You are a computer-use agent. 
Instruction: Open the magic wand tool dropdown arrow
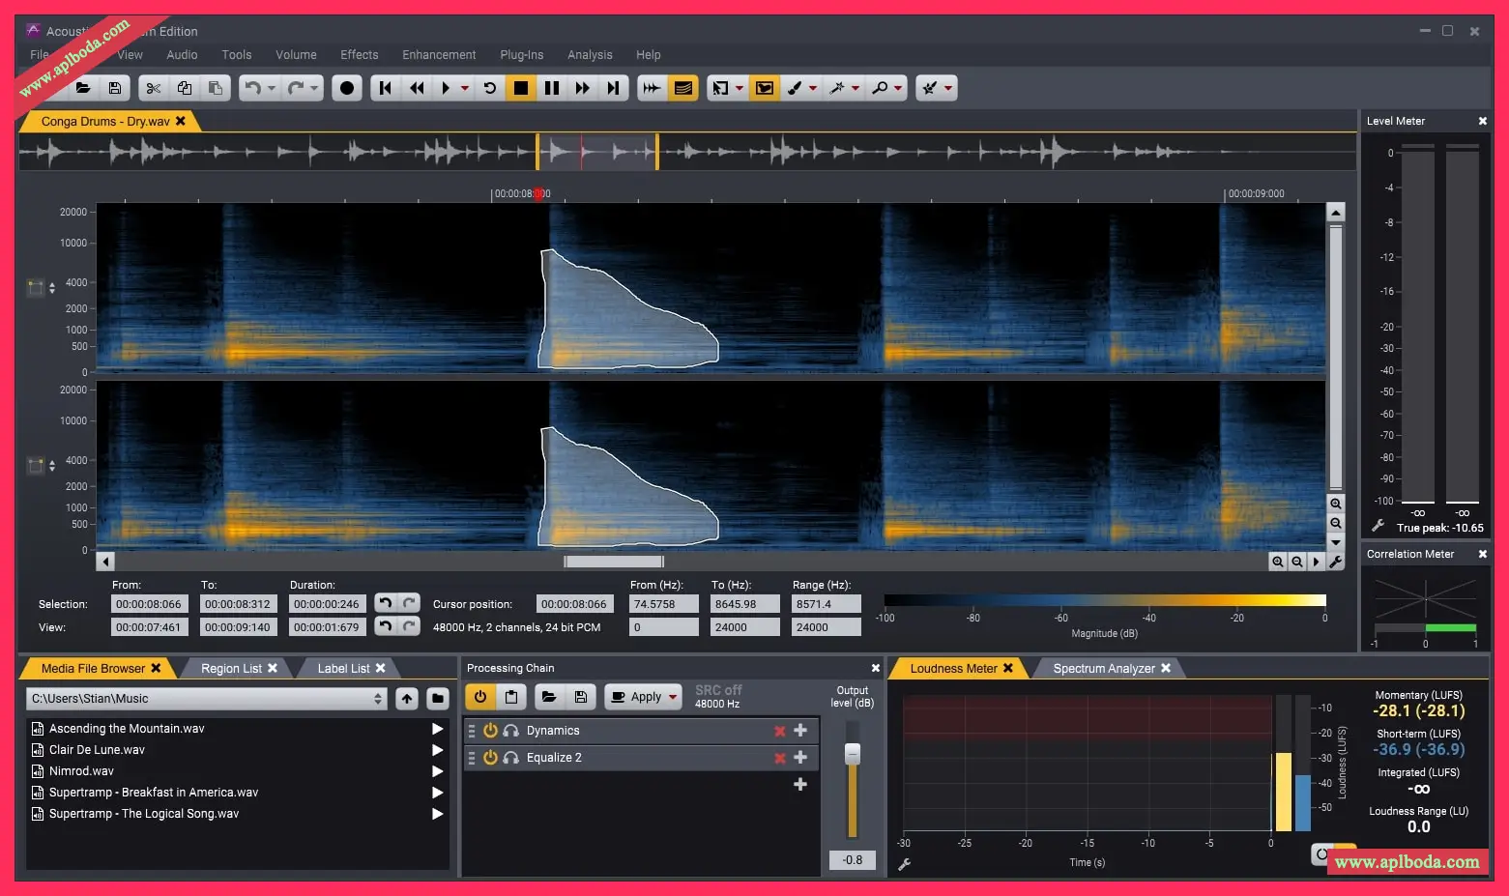point(856,88)
